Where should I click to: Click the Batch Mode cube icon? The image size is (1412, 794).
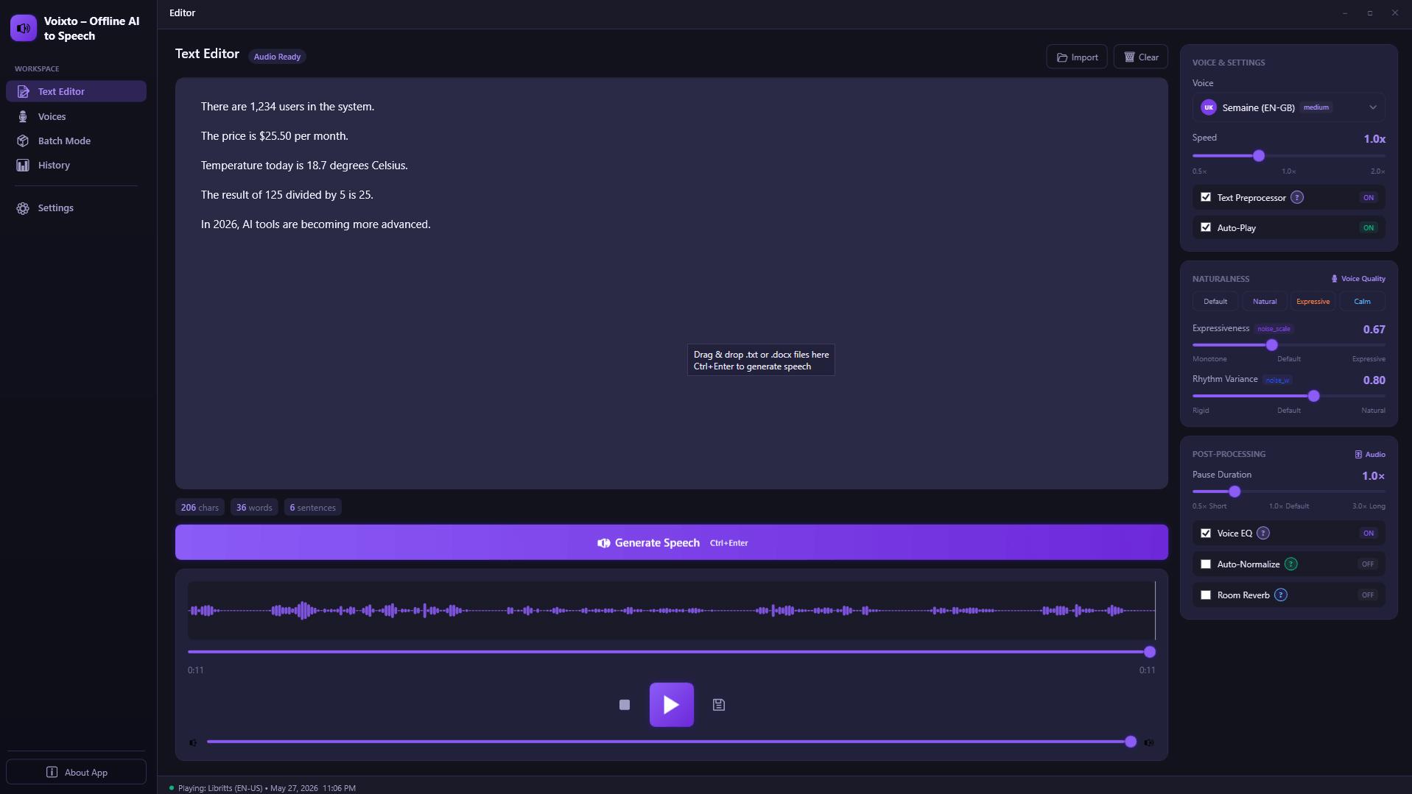pos(23,141)
